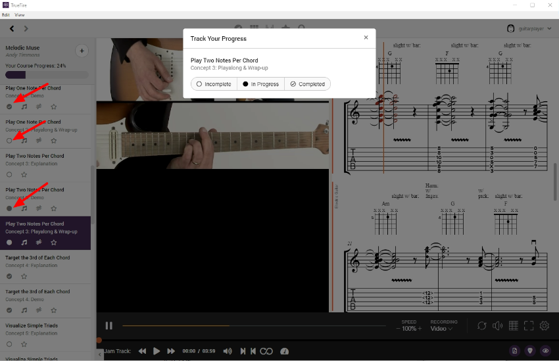Click the guitar fretboard video thumbnail
This screenshot has width=559, height=361.
point(212,135)
